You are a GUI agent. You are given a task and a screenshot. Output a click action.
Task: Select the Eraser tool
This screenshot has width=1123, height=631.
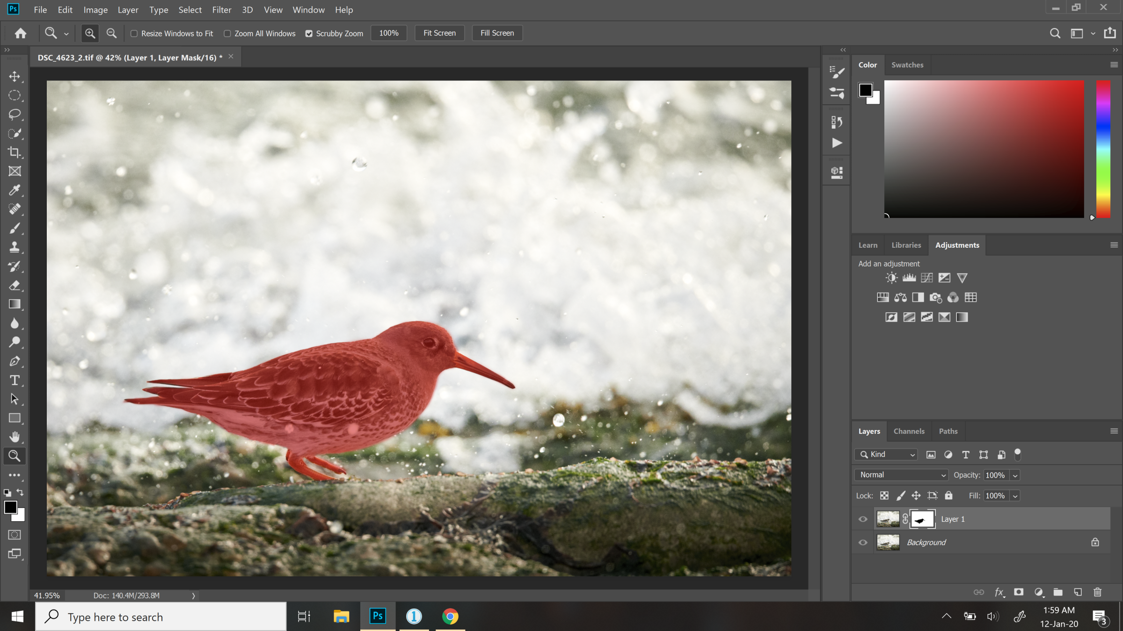tap(15, 285)
